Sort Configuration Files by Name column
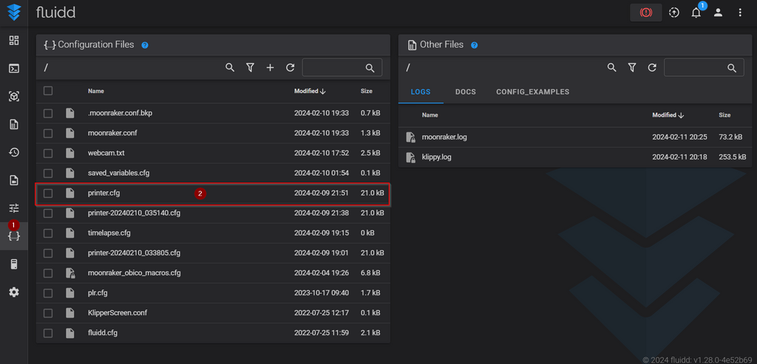Image resolution: width=757 pixels, height=364 pixels. click(x=95, y=91)
